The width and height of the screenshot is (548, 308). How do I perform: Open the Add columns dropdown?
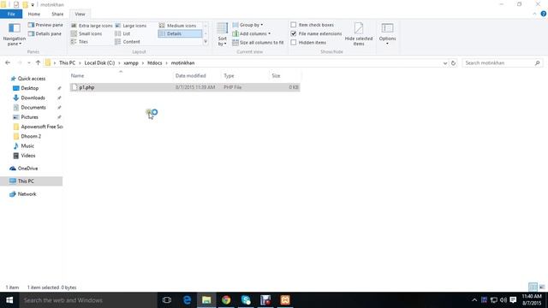[251, 33]
